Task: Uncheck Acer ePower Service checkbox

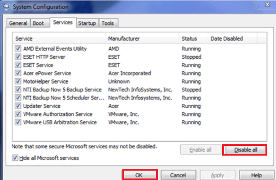Action: [x=18, y=73]
